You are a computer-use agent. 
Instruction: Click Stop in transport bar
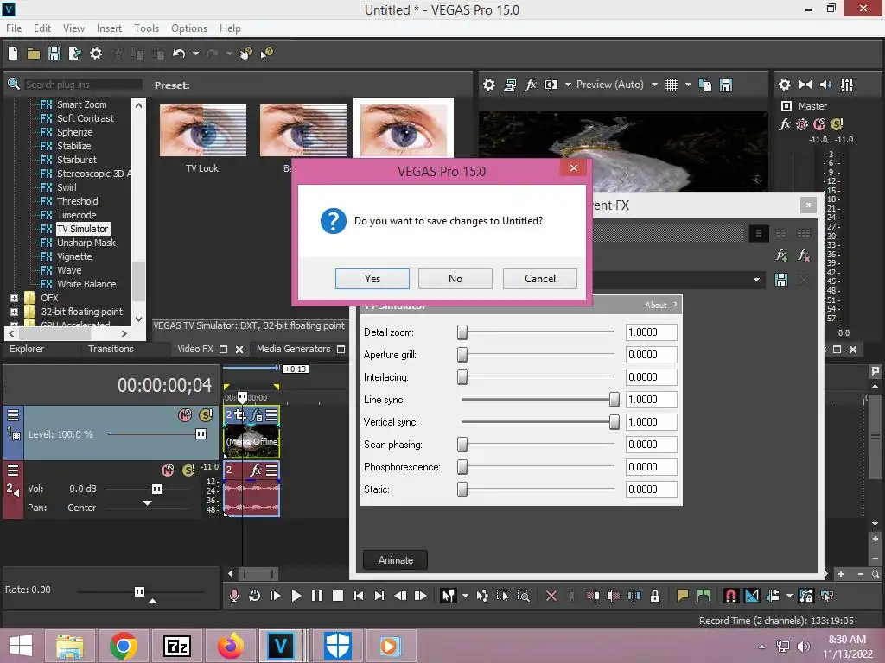click(338, 596)
